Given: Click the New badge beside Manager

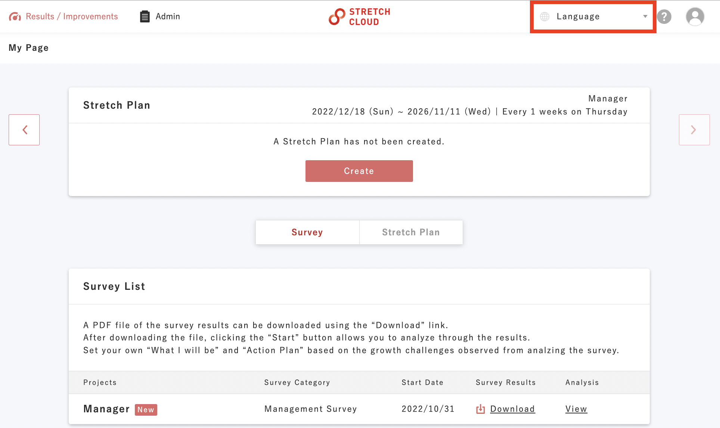Looking at the screenshot, I should 146,410.
